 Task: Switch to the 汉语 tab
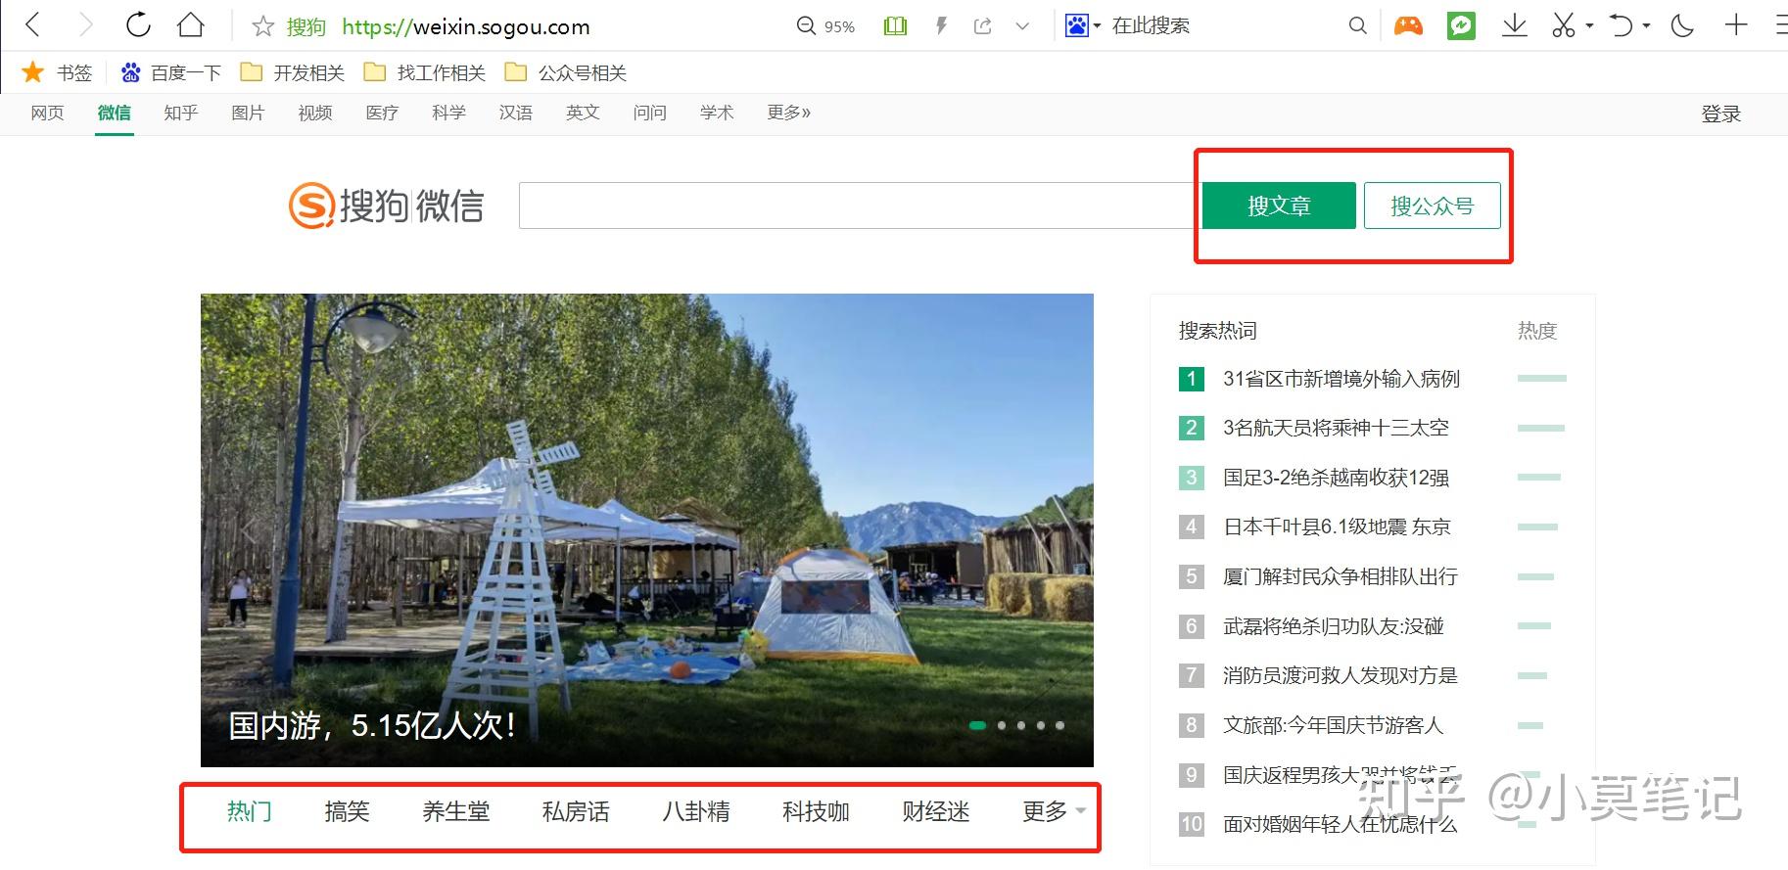pyautogui.click(x=516, y=114)
